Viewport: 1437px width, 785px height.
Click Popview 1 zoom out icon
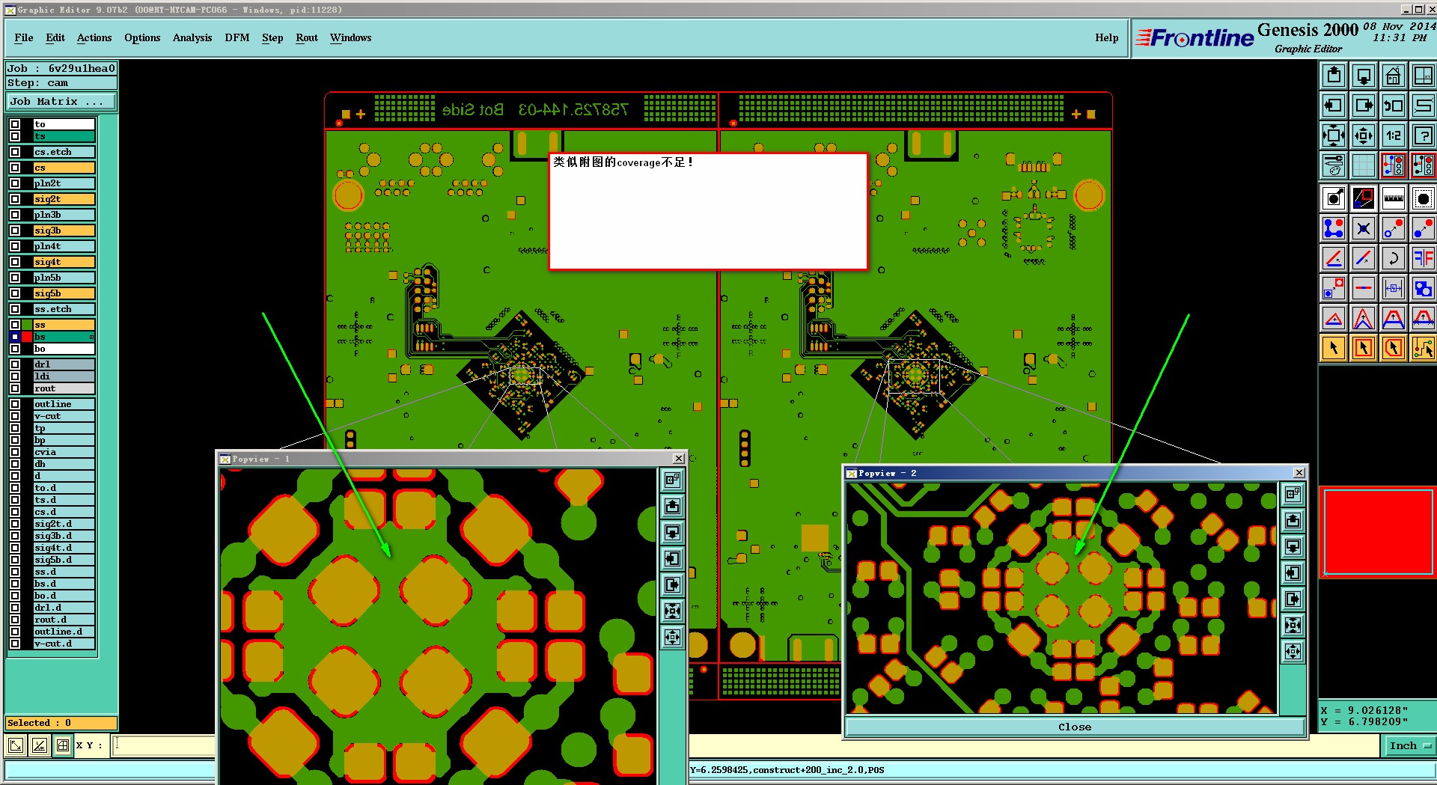(x=672, y=638)
